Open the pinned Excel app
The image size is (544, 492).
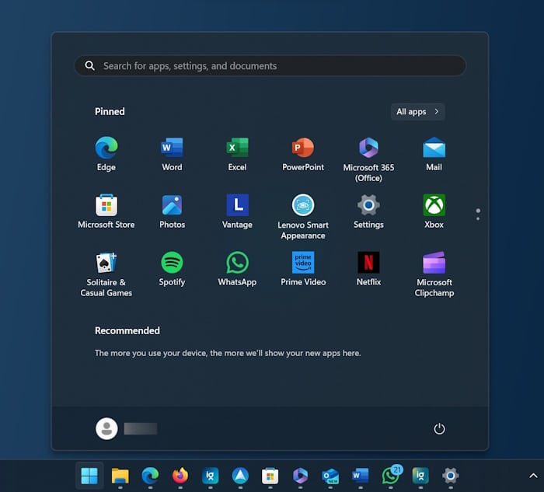[237, 154]
